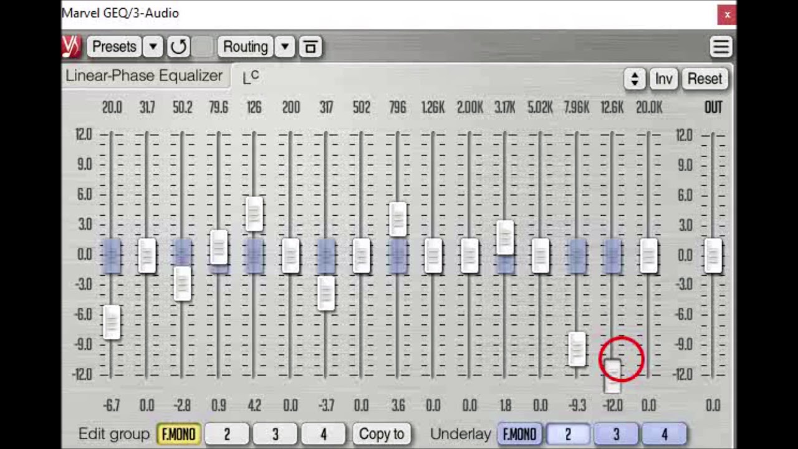Click the Reset button

[x=704, y=79]
